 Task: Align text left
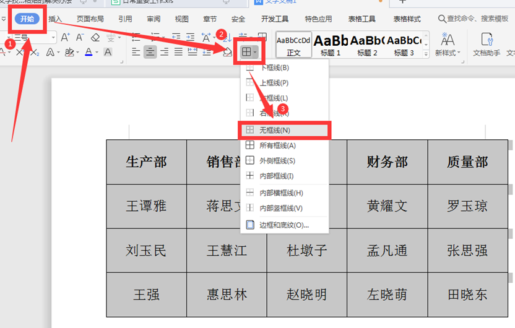[136, 52]
